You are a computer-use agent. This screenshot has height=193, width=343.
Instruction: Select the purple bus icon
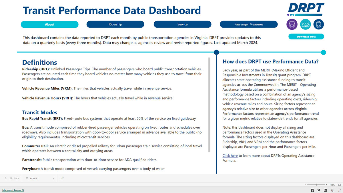pyautogui.click(x=292, y=24)
